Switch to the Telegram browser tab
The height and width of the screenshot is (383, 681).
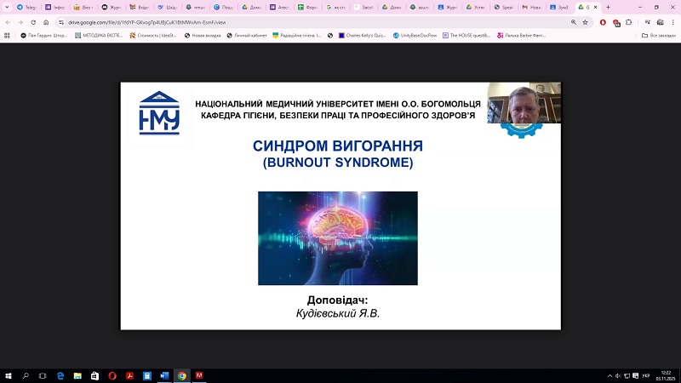coord(26,7)
